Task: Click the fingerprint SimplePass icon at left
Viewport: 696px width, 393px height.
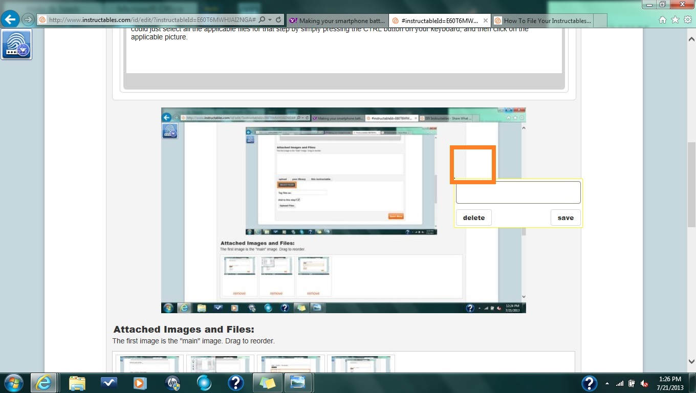Action: (x=16, y=44)
